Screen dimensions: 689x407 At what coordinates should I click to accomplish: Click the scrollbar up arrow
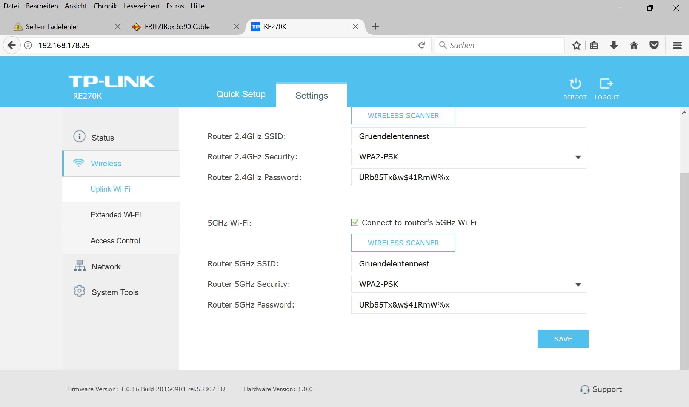click(684, 113)
